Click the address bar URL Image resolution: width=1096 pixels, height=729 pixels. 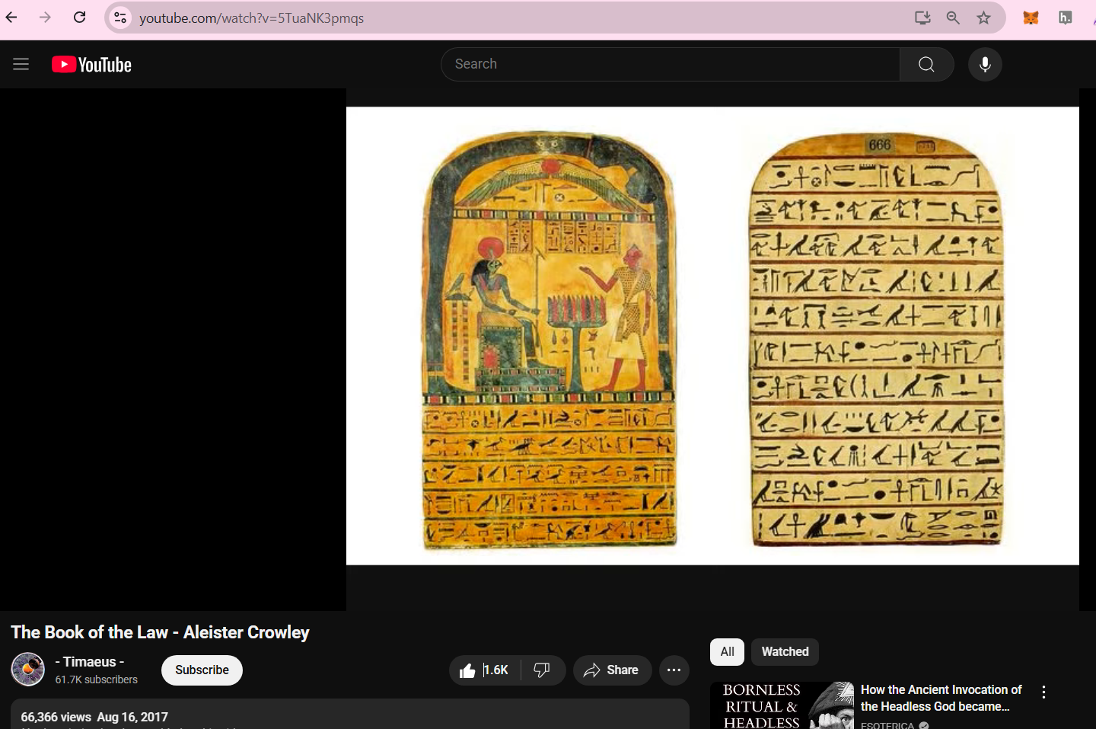pos(251,18)
